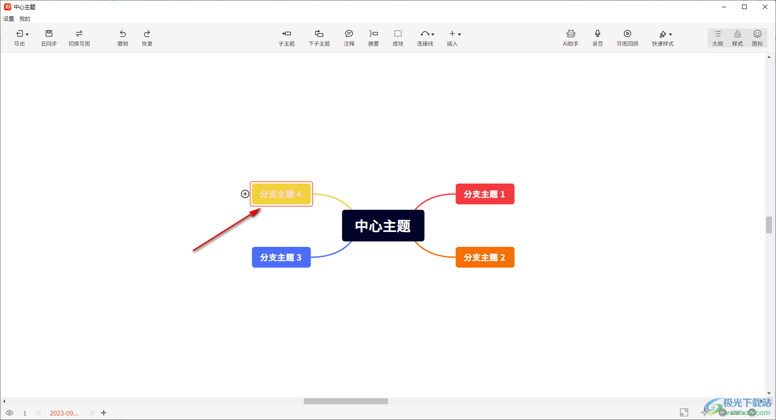Switch to the 2023-09... sheet tab
This screenshot has width=776, height=420.
point(64,413)
